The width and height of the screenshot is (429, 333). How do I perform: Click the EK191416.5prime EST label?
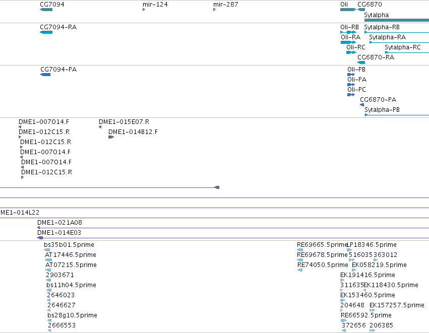(367, 275)
